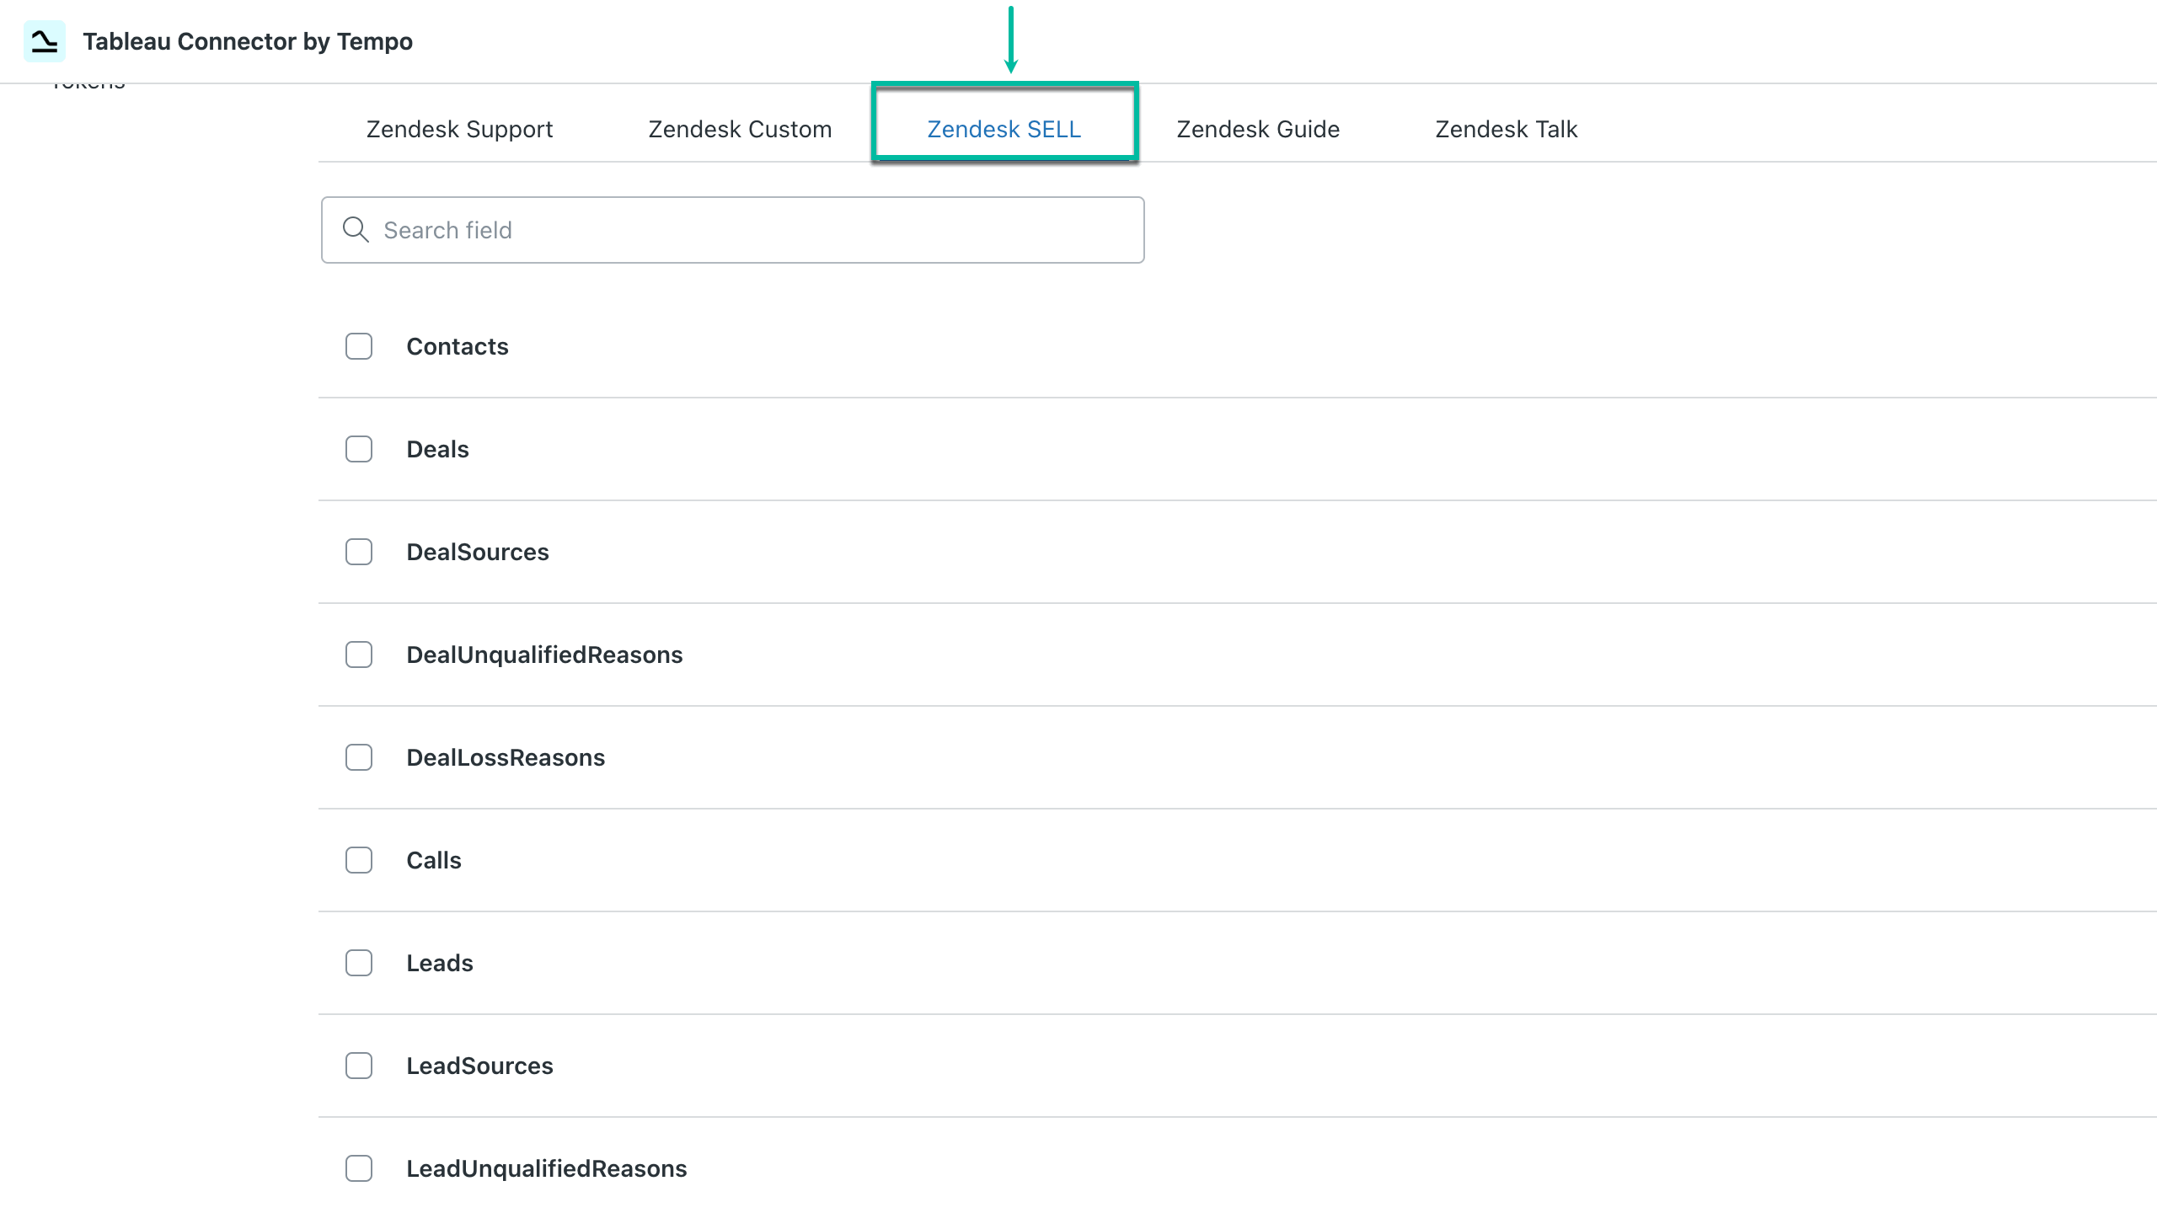Click the Leads row label
The height and width of the screenshot is (1213, 2157).
(x=439, y=963)
